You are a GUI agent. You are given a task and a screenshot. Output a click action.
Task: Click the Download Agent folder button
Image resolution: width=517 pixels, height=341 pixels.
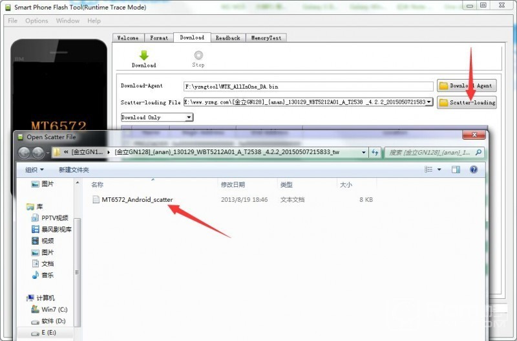point(467,85)
